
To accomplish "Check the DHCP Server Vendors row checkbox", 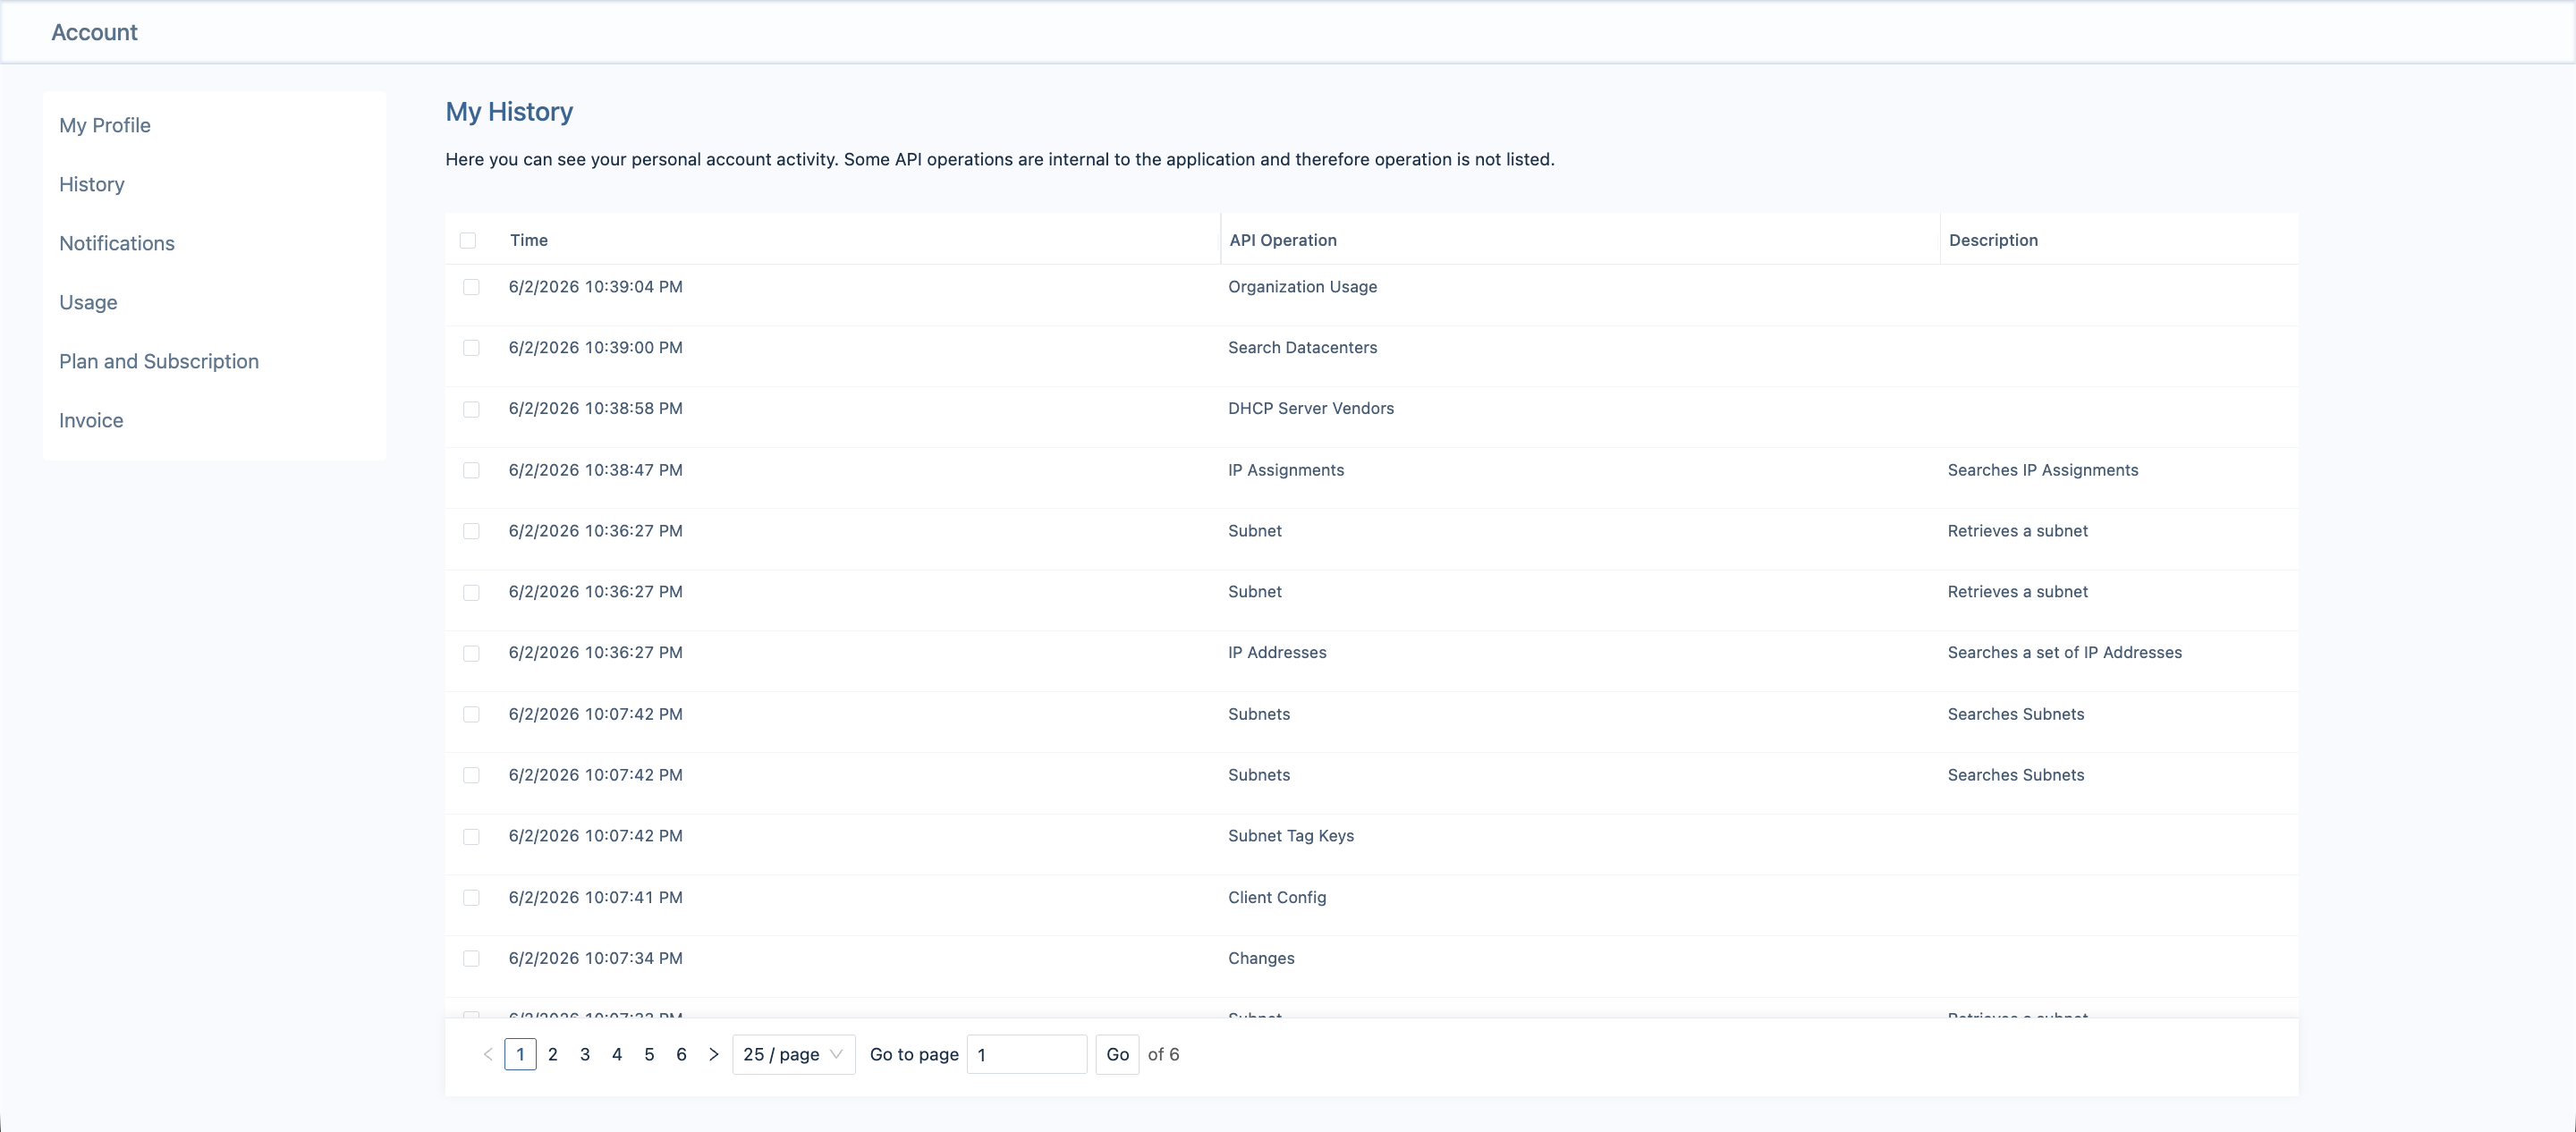I will coord(471,409).
